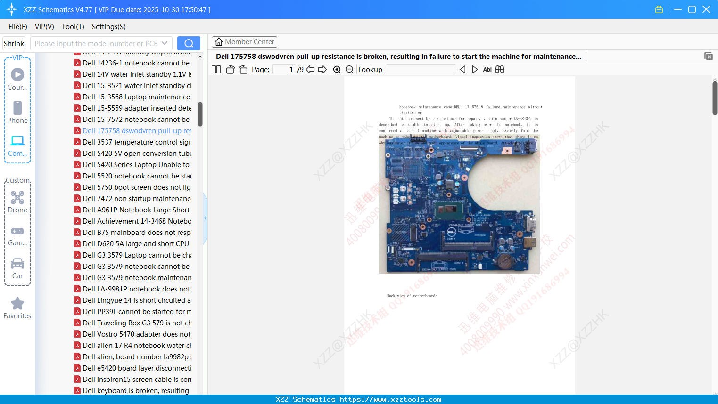The image size is (718, 404).
Task: Click the document viewer scrollbar thumb
Action: 715,98
